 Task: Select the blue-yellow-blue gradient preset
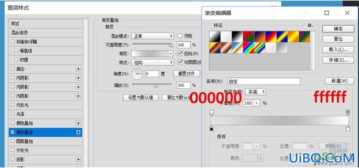(282, 37)
